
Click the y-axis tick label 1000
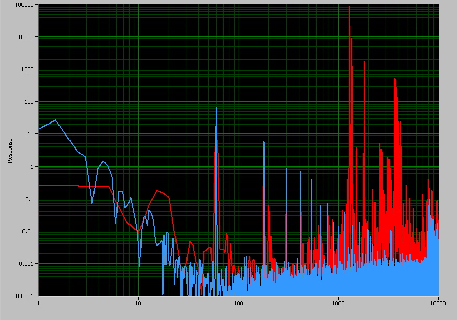[x=28, y=69]
